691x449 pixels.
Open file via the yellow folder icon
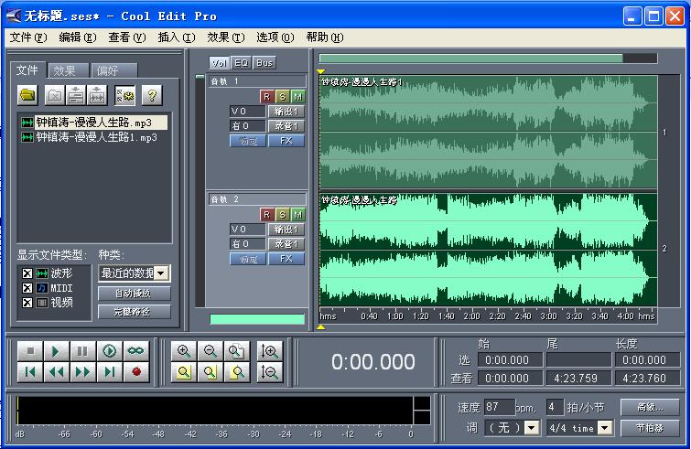point(27,95)
